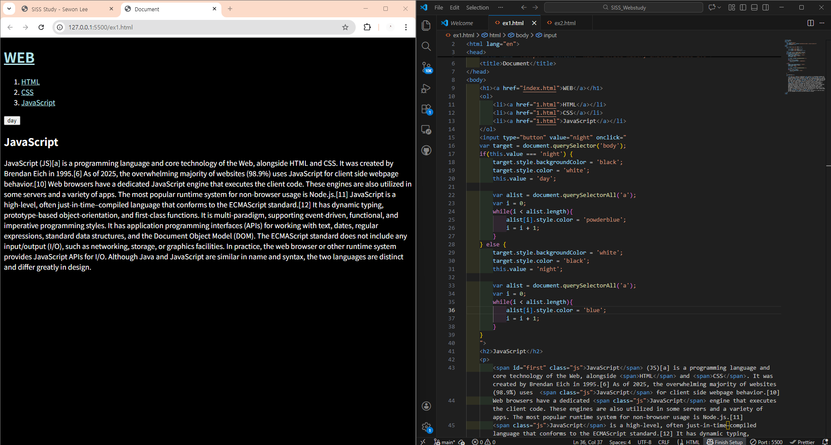This screenshot has width=831, height=445.
Task: Reload the browser page
Action: click(41, 27)
